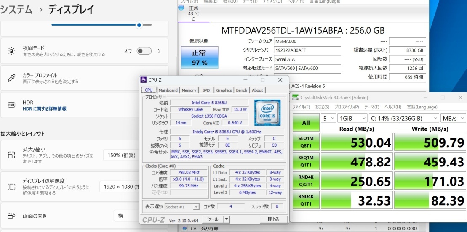The image size is (467, 232).
Task: Click the CPU-Z title bar app icon
Action: pos(144,80)
